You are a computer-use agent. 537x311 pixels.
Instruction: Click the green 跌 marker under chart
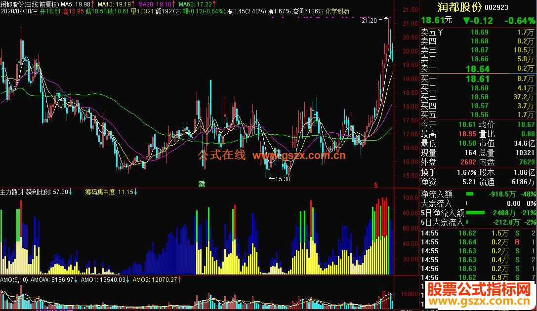point(202,184)
